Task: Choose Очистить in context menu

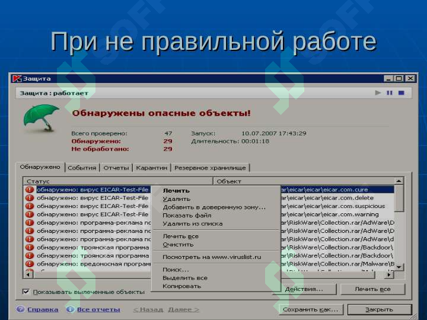Action: [x=216, y=244]
